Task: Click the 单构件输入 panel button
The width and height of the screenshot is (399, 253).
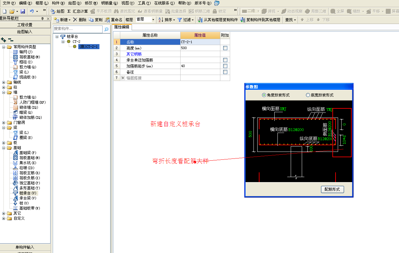Action: tap(25, 247)
